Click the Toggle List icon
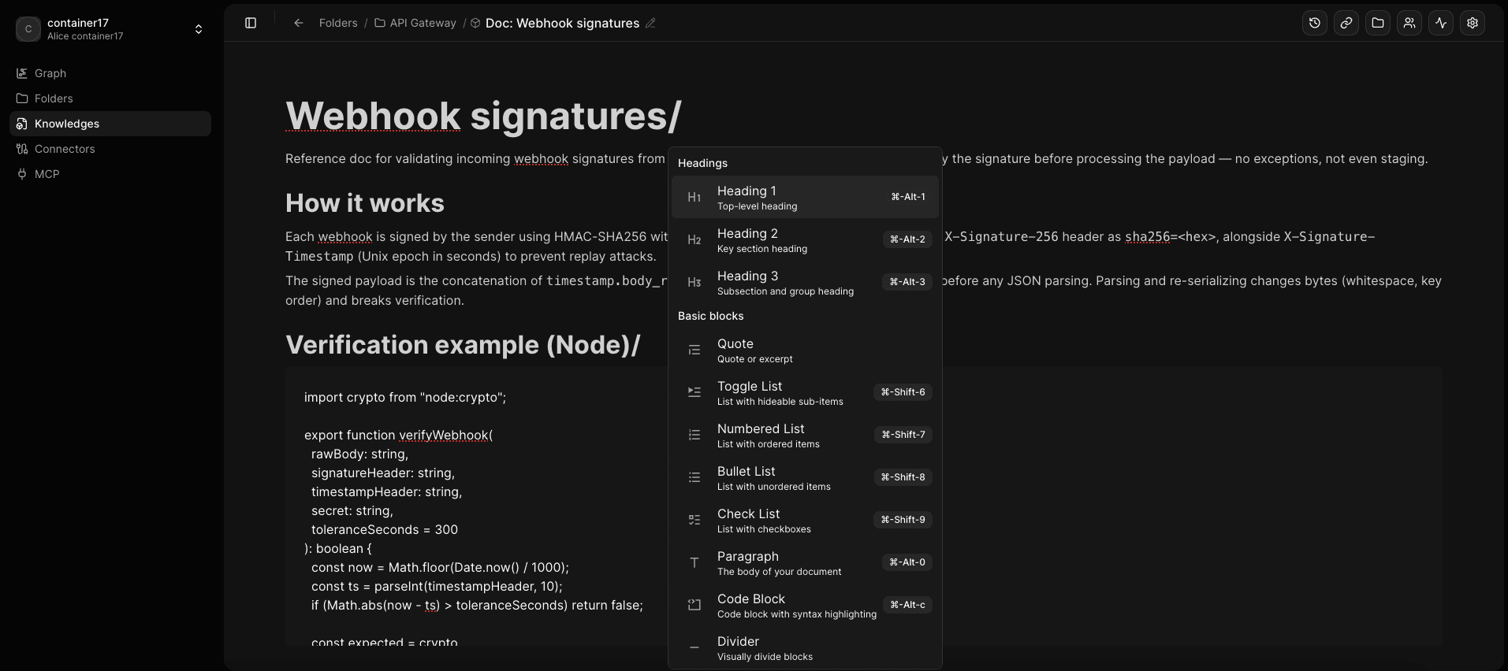Viewport: 1508px width, 671px height. point(694,392)
